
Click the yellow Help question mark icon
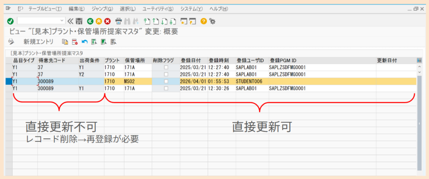204,21
